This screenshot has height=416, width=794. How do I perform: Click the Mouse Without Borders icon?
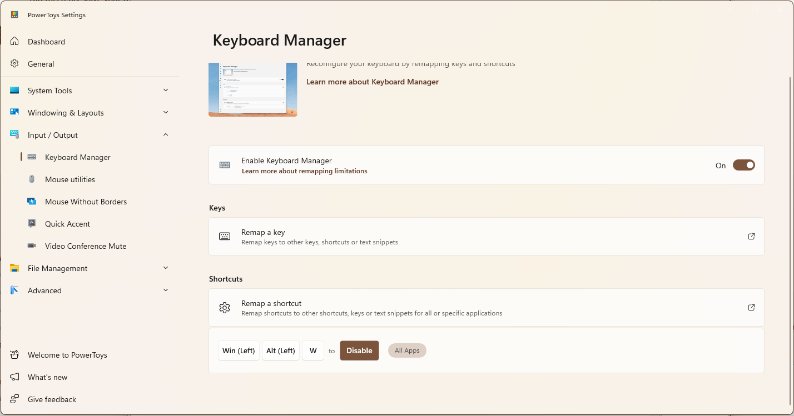coord(32,202)
